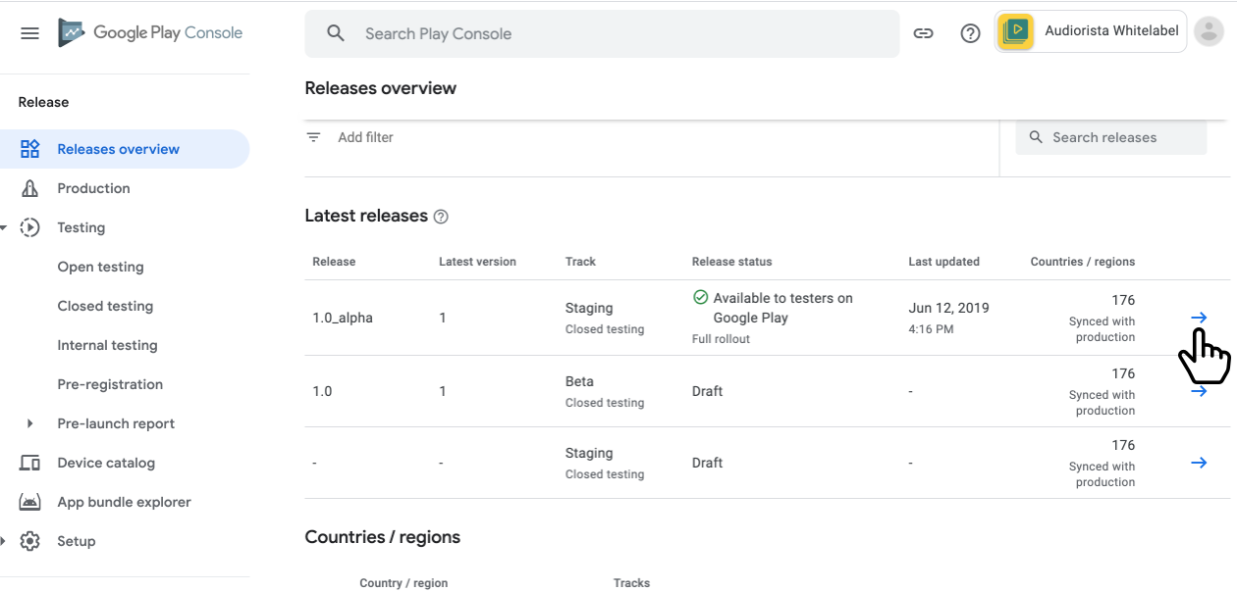
Task: Click the Production track icon
Action: 30,188
